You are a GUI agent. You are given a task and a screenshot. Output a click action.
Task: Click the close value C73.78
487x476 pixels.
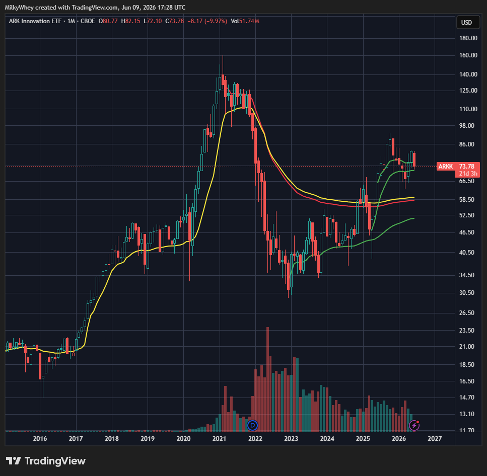click(x=175, y=21)
